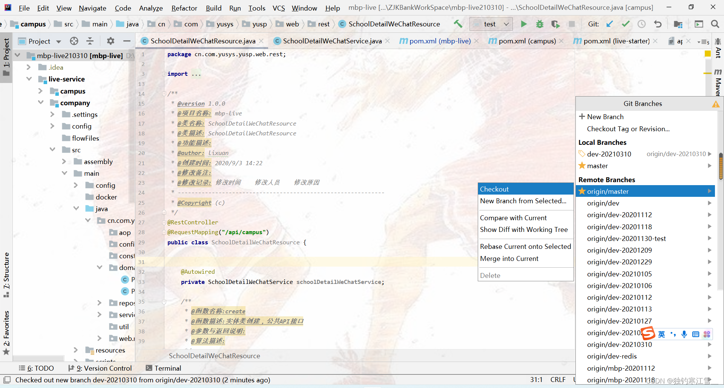The image size is (724, 388).
Task: Collapse the company module node
Action: 40,103
